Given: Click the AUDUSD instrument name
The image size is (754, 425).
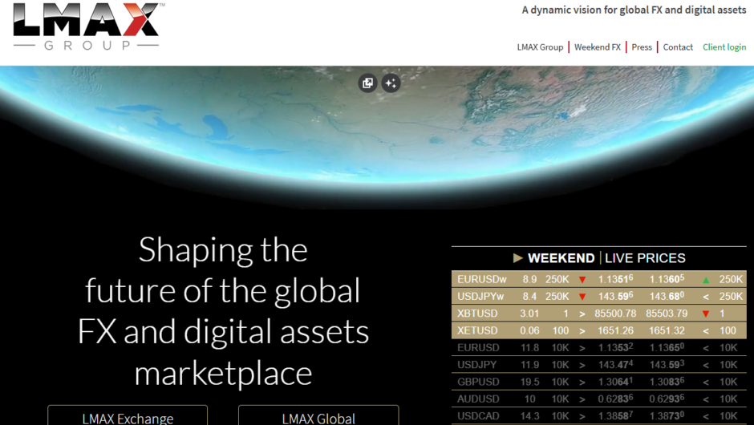Looking at the screenshot, I should tap(478, 399).
